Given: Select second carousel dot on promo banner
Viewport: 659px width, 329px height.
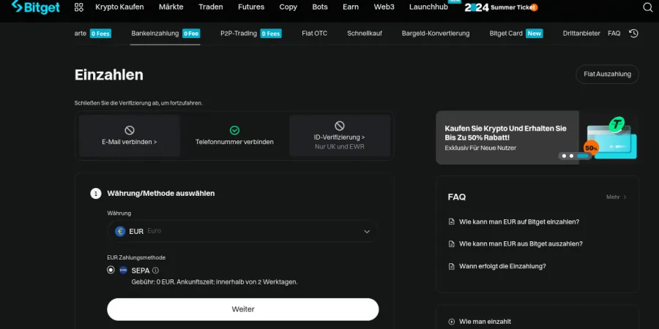Looking at the screenshot, I should [x=571, y=156].
